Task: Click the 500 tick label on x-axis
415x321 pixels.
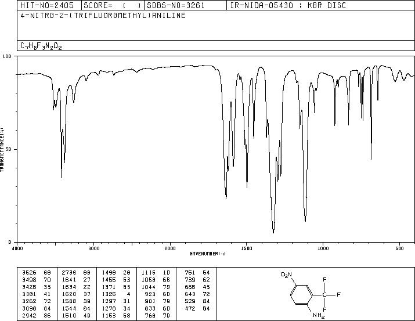Action: 399,248
